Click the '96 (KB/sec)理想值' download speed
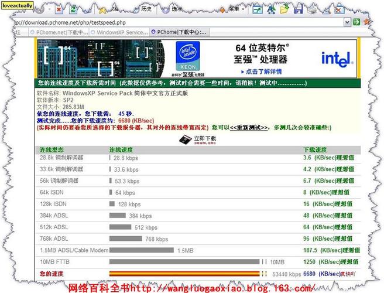This screenshot has height=293, width=384. pyautogui.click(x=328, y=239)
